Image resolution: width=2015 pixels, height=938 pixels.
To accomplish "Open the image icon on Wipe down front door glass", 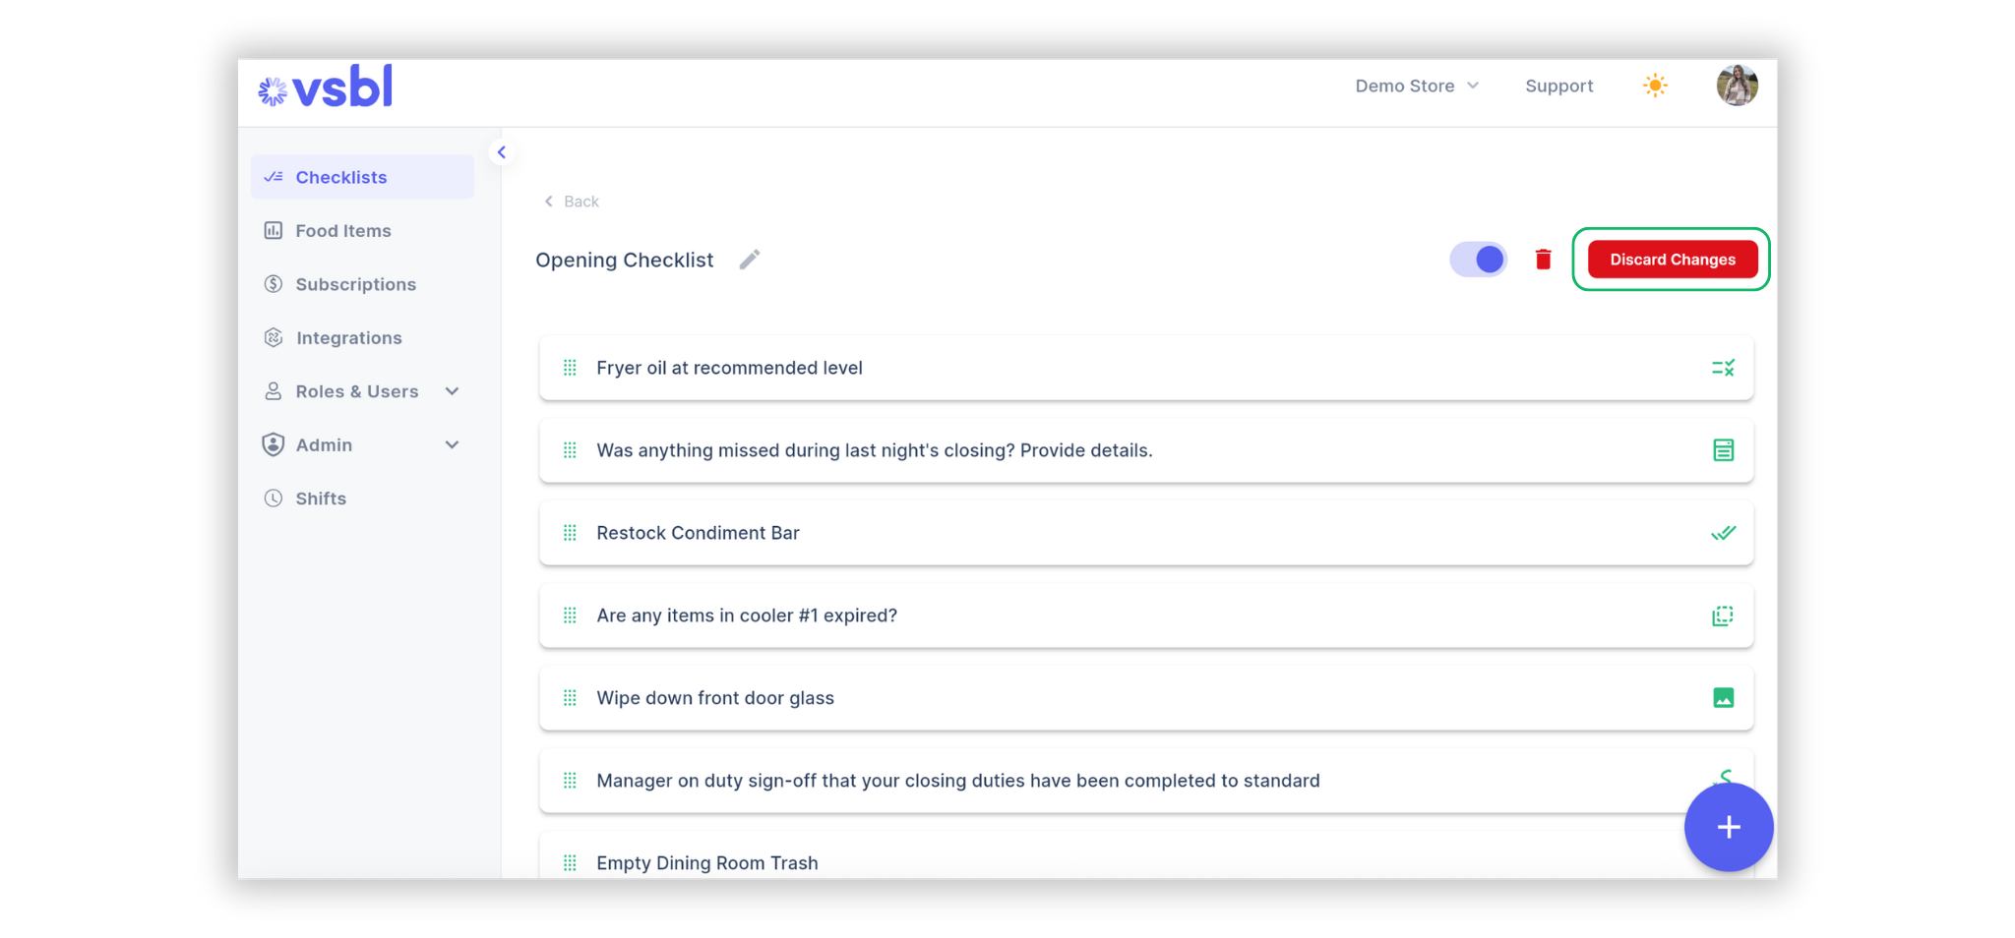I will click(1723, 698).
